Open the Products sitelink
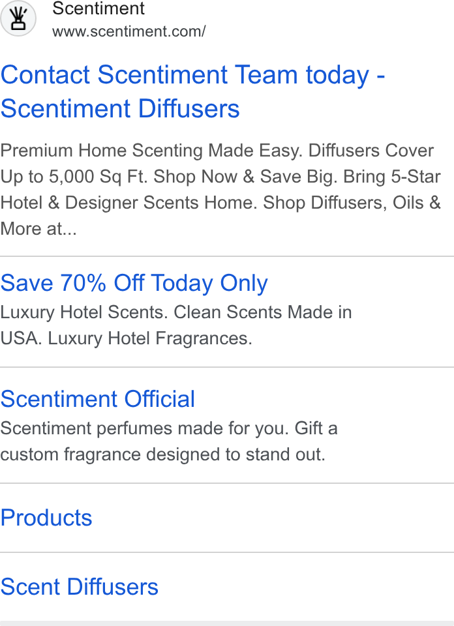This screenshot has width=454, height=626. coord(46,518)
